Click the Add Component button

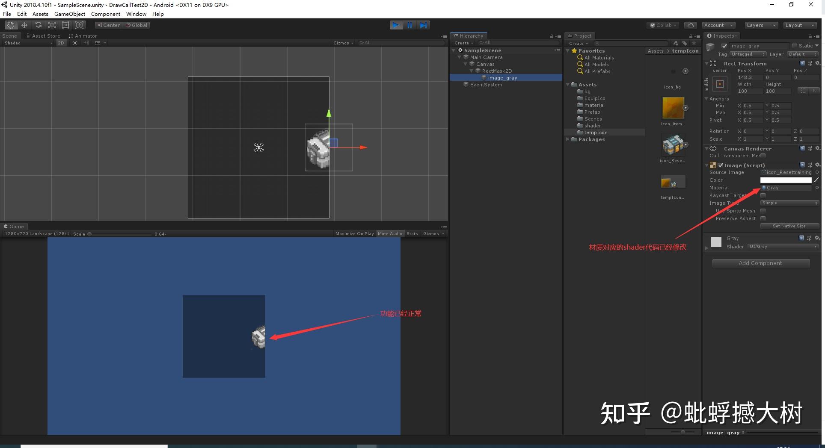pyautogui.click(x=761, y=263)
